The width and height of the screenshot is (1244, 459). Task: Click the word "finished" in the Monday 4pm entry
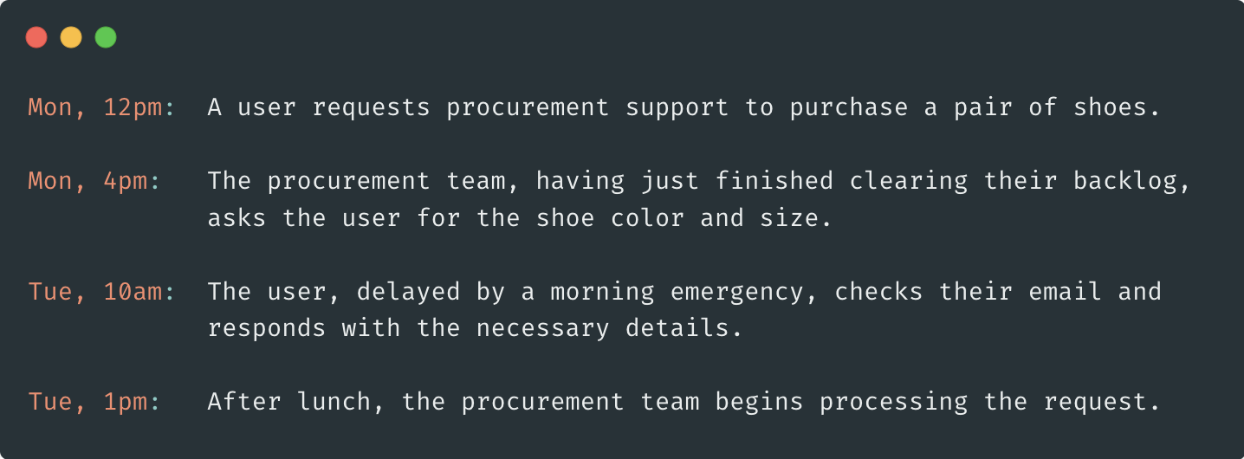pyautogui.click(x=773, y=181)
